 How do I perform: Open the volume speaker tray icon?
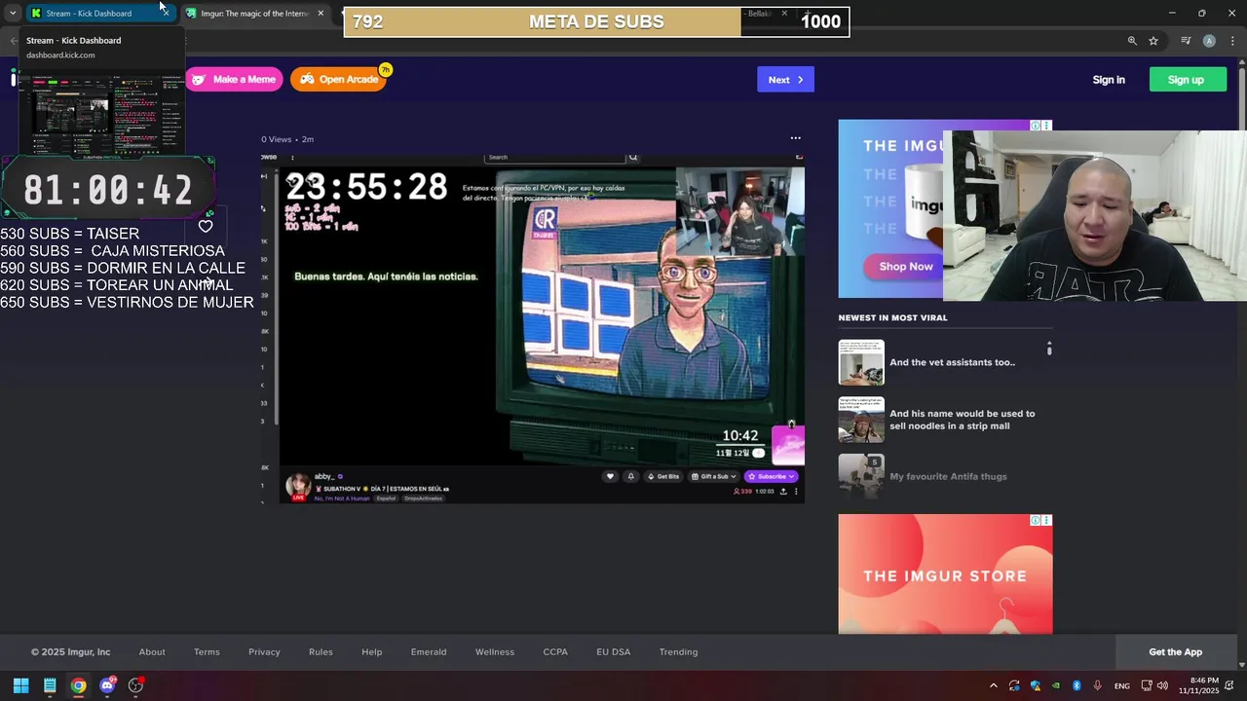(x=1162, y=685)
